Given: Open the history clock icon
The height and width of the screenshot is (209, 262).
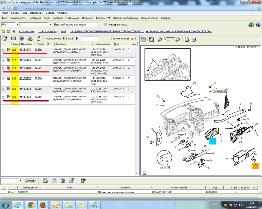Looking at the screenshot, I should point(9,31).
